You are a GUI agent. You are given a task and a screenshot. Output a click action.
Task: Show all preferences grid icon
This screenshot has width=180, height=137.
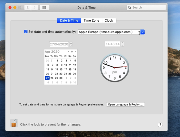[44, 7]
